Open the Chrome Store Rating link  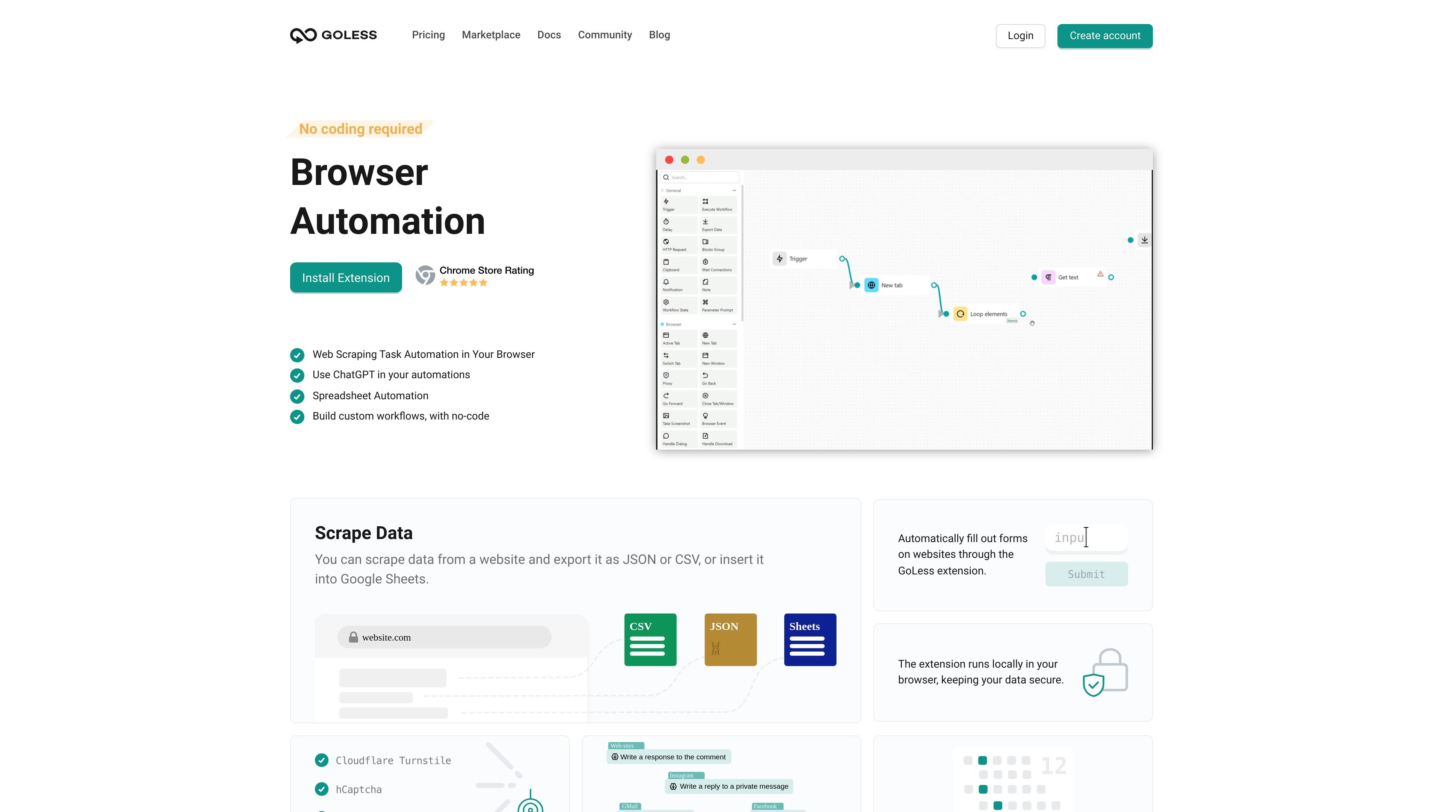486,271
